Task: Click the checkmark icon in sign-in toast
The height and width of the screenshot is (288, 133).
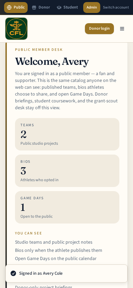Action: (x=13, y=273)
